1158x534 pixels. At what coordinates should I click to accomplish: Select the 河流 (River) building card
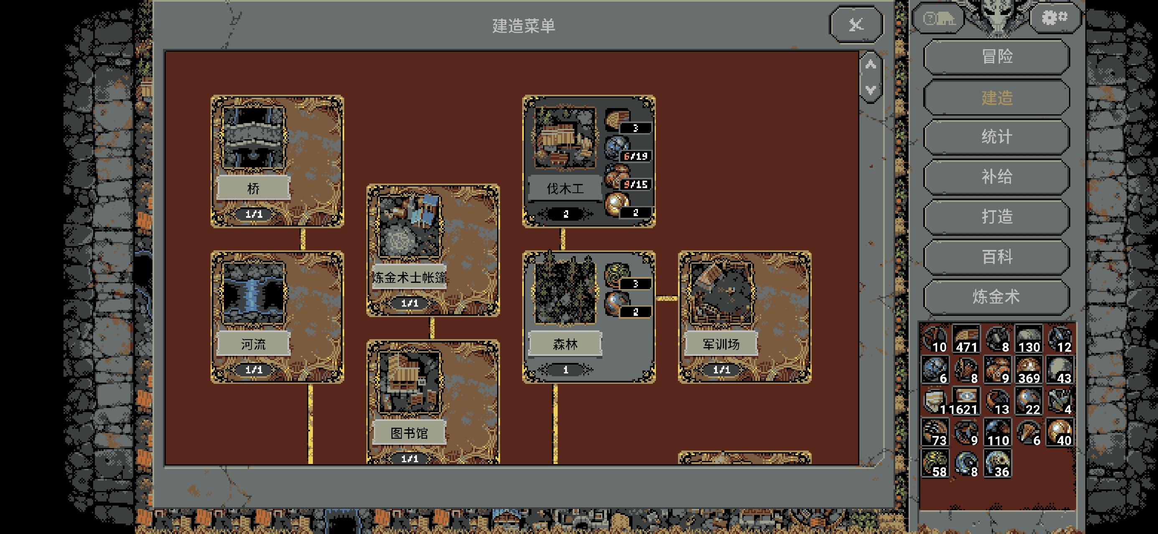pyautogui.click(x=277, y=317)
